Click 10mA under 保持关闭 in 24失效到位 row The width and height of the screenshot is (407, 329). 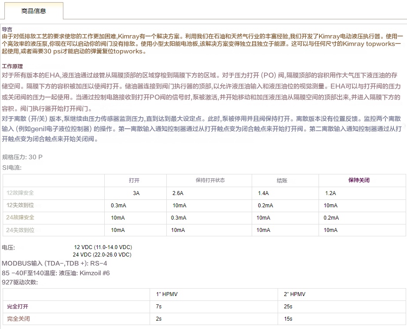[330, 230]
